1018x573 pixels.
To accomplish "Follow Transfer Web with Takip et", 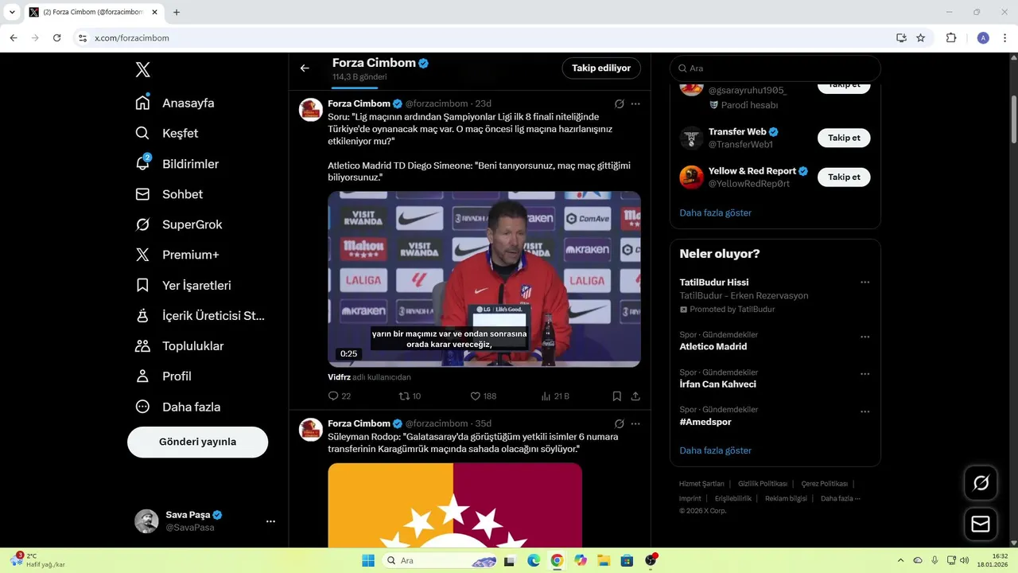I will tap(844, 138).
